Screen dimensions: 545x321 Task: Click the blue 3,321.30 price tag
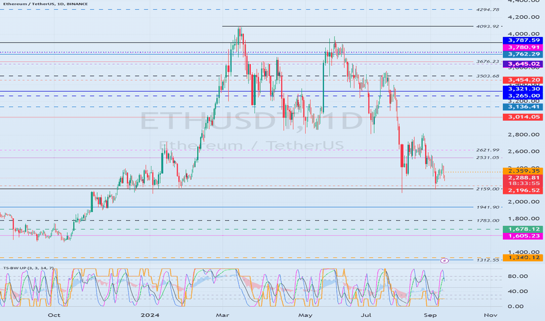[523, 89]
